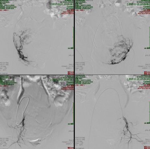Click the RAO angle text in top-left panel
The height and width of the screenshot is (149, 150).
coord(4,62)
